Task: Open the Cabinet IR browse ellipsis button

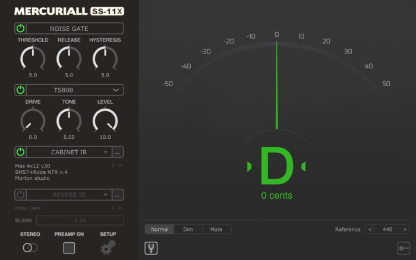Action: click(118, 152)
